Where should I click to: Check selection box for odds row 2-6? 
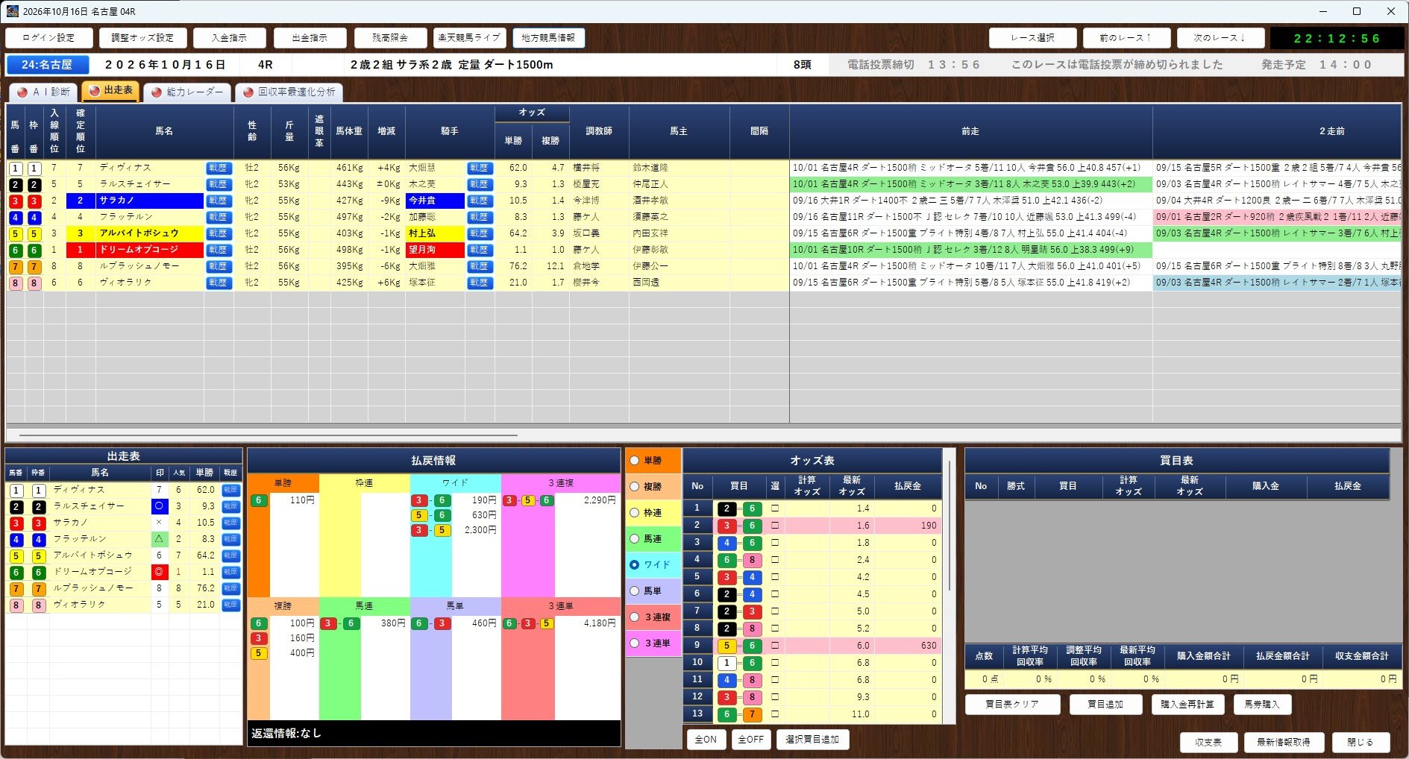pyautogui.click(x=775, y=508)
